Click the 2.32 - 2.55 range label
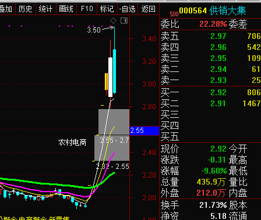Viewport: 261px width, 220px height. click(x=112, y=167)
